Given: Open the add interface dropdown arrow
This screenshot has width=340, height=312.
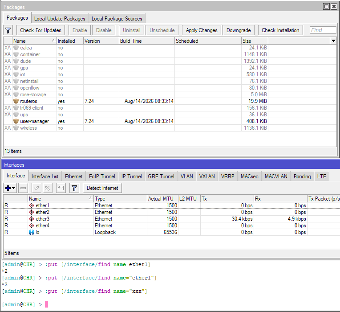Looking at the screenshot, I should point(14,188).
